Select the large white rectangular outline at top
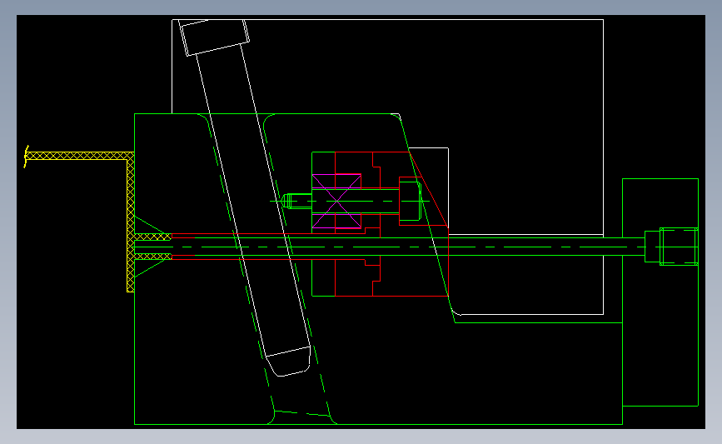 (388, 167)
